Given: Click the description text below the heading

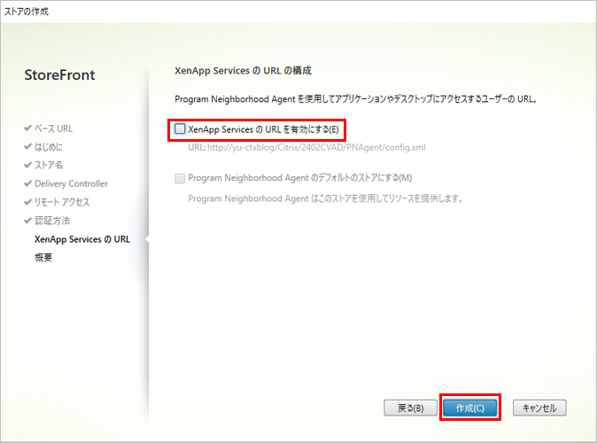Looking at the screenshot, I should (x=358, y=99).
